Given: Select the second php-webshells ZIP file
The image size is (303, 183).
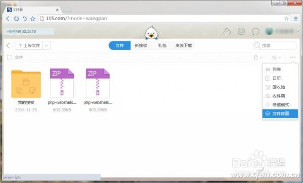Looking at the screenshot, I should point(98,83).
